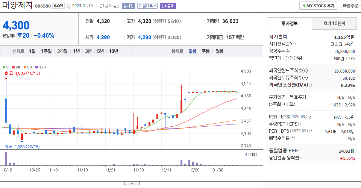Select the 3개월 line chart period
Image resolution: width=361 pixels, height=188 pixels.
62,51
